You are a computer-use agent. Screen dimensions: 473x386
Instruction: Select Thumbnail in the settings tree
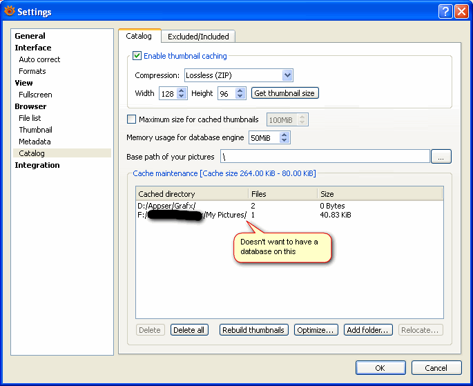tap(35, 130)
